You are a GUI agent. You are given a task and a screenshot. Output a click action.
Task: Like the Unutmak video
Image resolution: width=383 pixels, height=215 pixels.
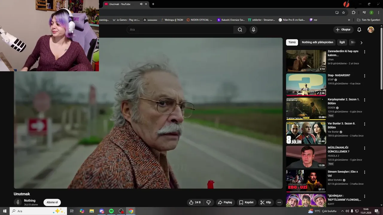(195, 202)
